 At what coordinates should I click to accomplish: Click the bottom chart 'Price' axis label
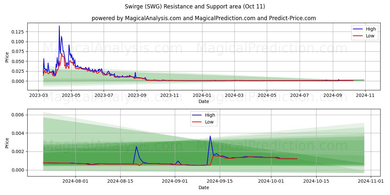(x=7, y=143)
